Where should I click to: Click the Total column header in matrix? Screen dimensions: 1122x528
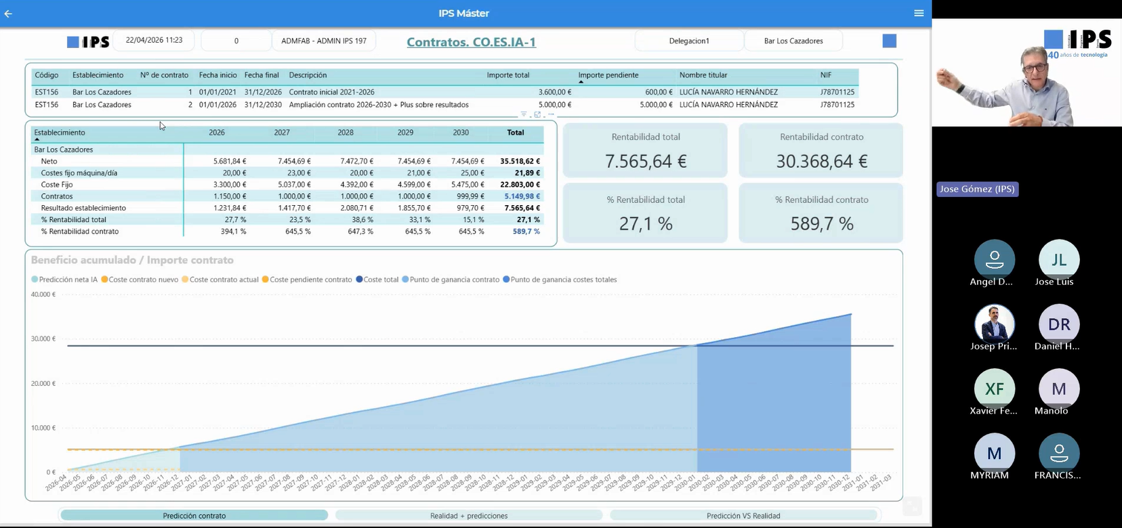click(516, 133)
